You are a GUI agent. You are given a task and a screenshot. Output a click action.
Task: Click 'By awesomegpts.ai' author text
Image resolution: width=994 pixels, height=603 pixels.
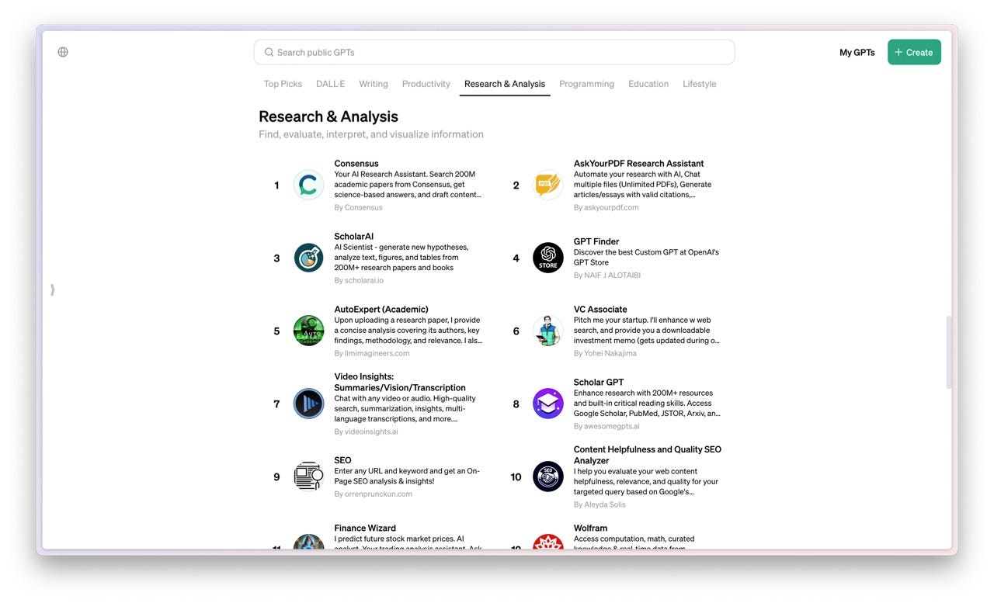[606, 426]
